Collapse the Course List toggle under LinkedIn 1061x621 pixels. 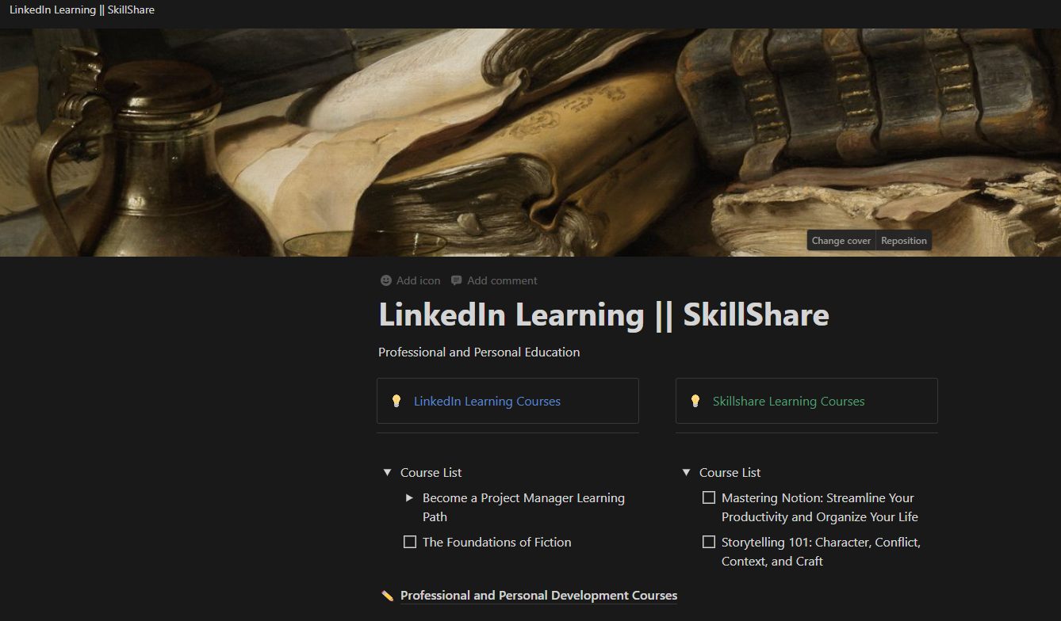pos(387,472)
